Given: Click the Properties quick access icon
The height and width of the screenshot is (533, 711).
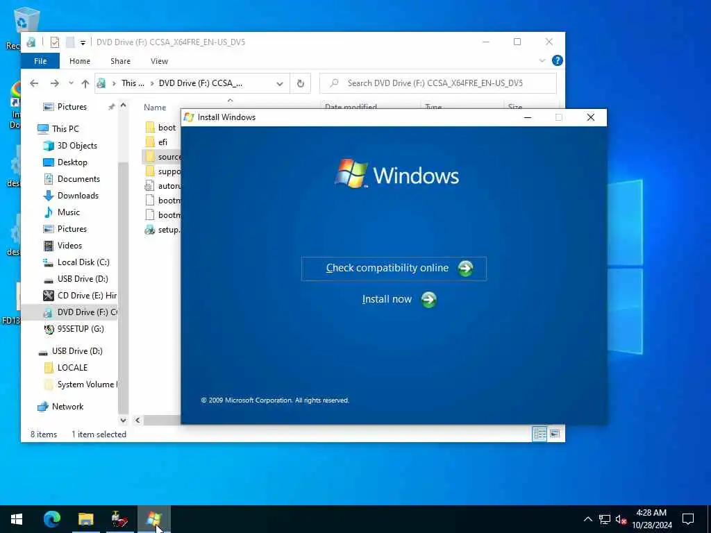Looking at the screenshot, I should (55, 42).
